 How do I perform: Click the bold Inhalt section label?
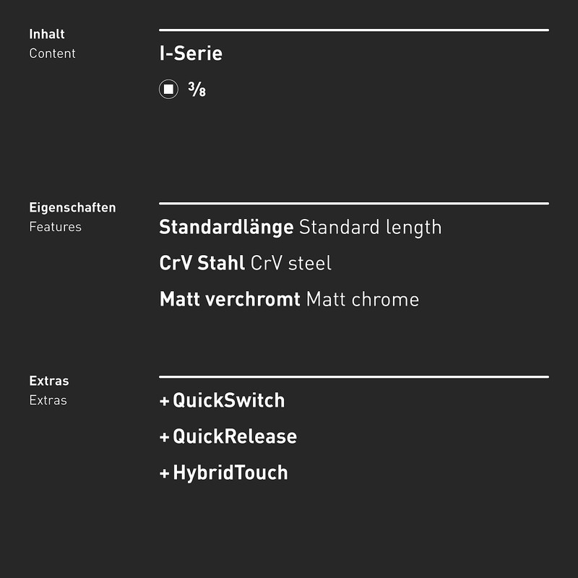(47, 34)
